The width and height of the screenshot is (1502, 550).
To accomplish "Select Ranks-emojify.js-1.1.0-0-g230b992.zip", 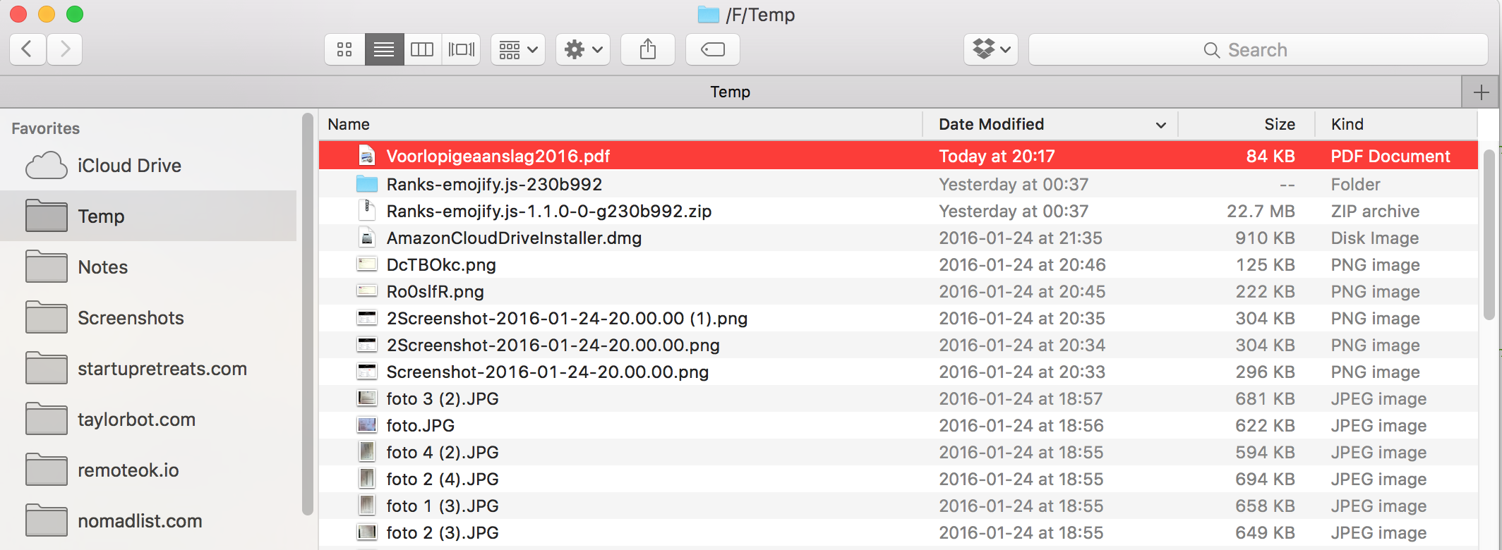I will coord(898,211).
